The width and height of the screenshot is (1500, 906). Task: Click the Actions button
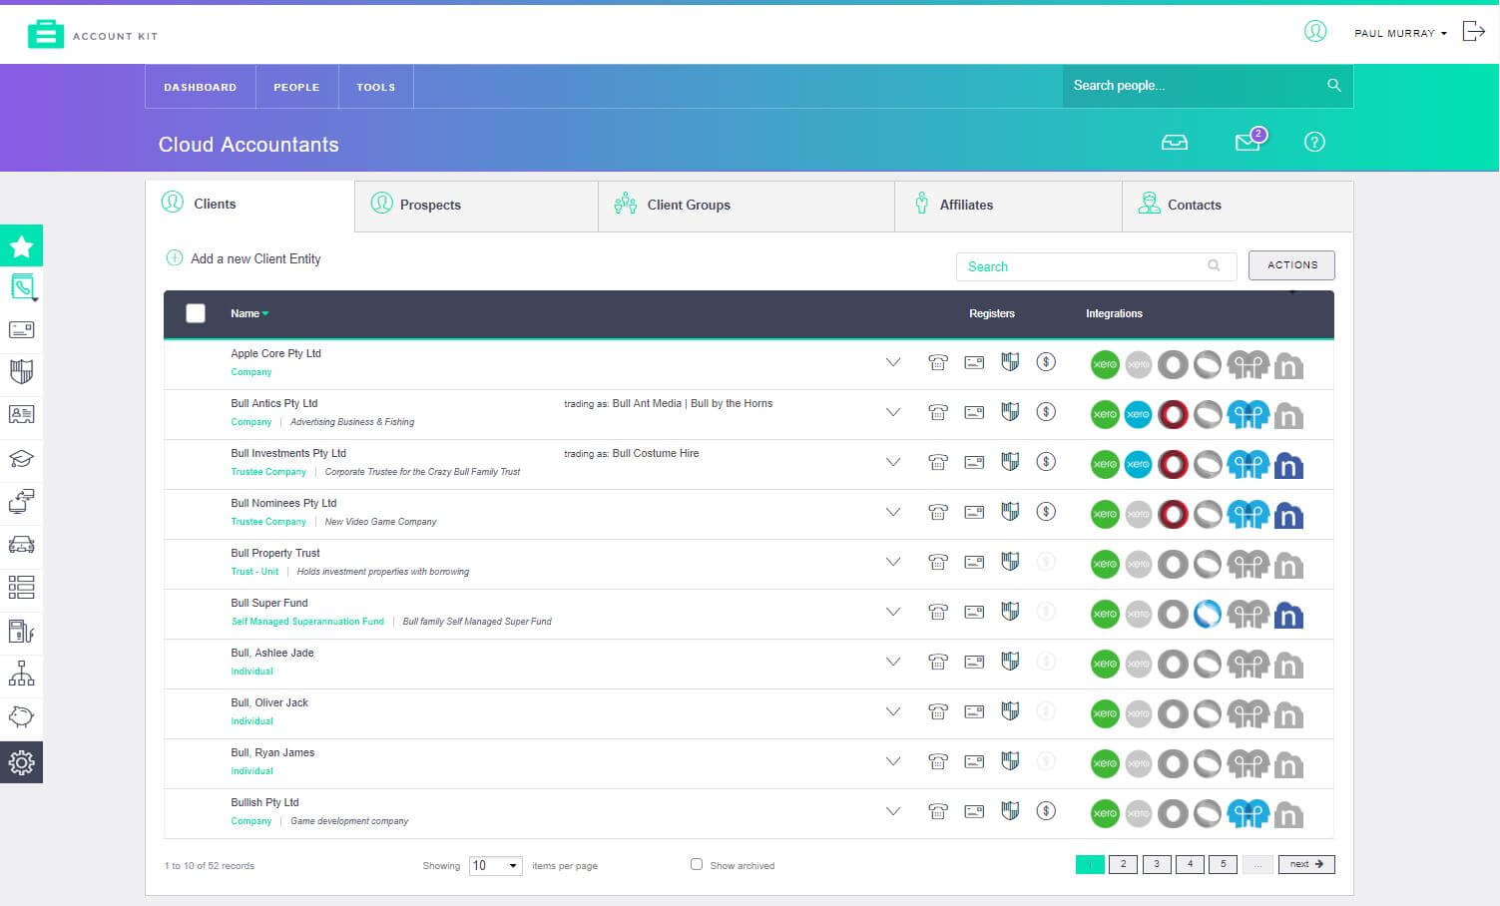[1291, 265]
